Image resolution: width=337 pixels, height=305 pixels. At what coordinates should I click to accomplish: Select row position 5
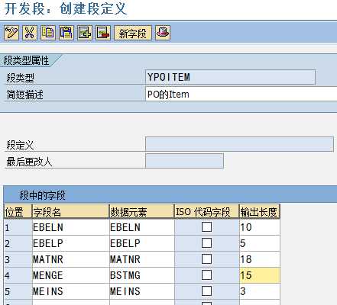coord(18,291)
